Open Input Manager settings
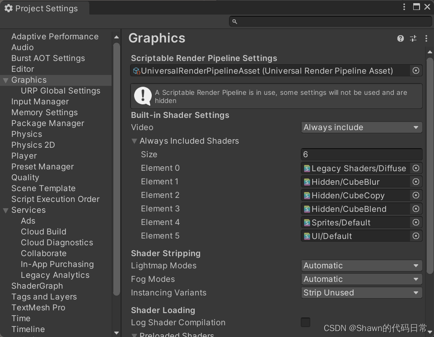The image size is (434, 337). click(x=40, y=102)
